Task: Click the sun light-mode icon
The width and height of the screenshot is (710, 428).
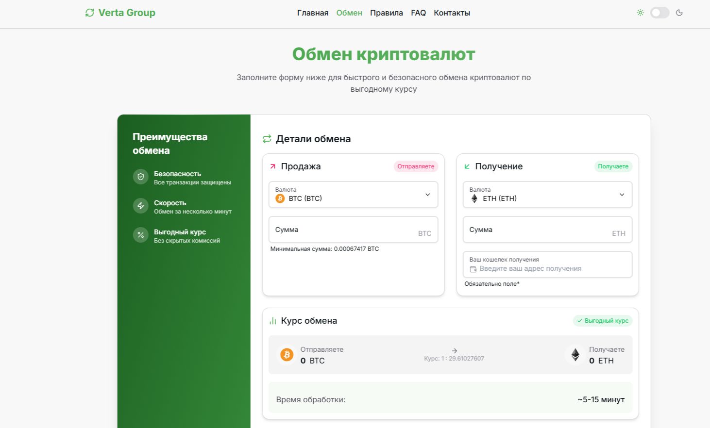Action: point(640,13)
